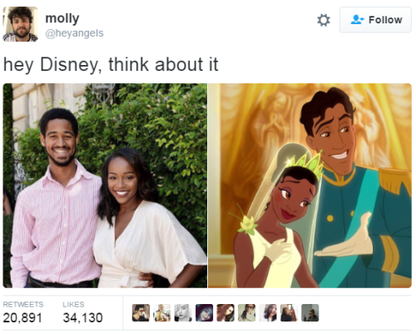
Task: Click the third liker avatar
Action: pyautogui.click(x=183, y=313)
